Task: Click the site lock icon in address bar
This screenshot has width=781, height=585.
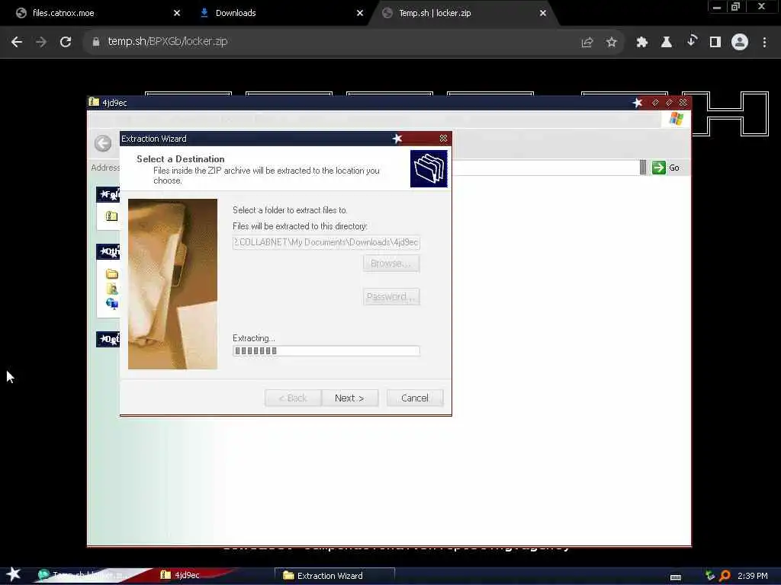Action: point(96,42)
